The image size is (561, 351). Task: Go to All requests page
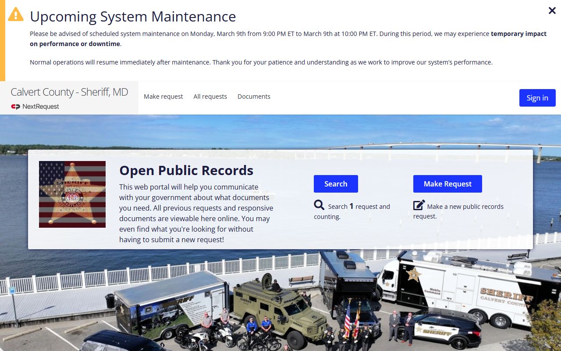tap(210, 97)
